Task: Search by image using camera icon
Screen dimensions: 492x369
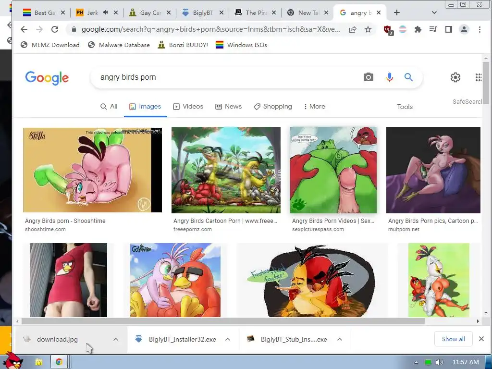Action: [x=369, y=77]
